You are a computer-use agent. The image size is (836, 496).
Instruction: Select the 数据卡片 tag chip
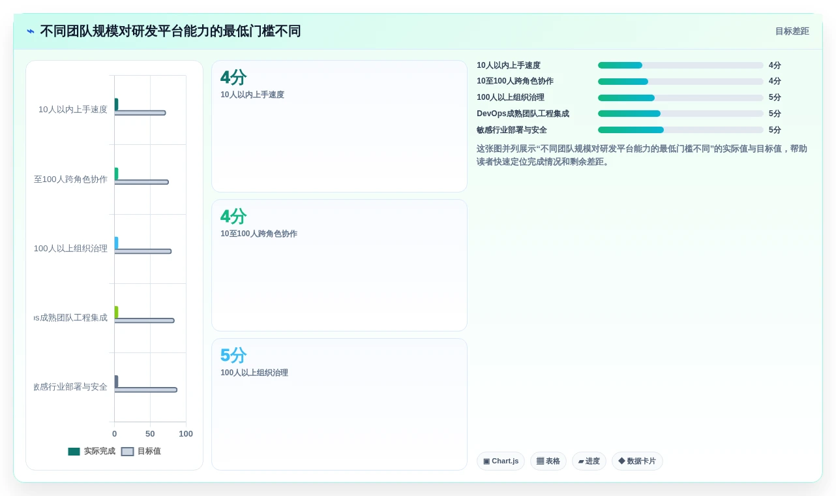tap(637, 461)
